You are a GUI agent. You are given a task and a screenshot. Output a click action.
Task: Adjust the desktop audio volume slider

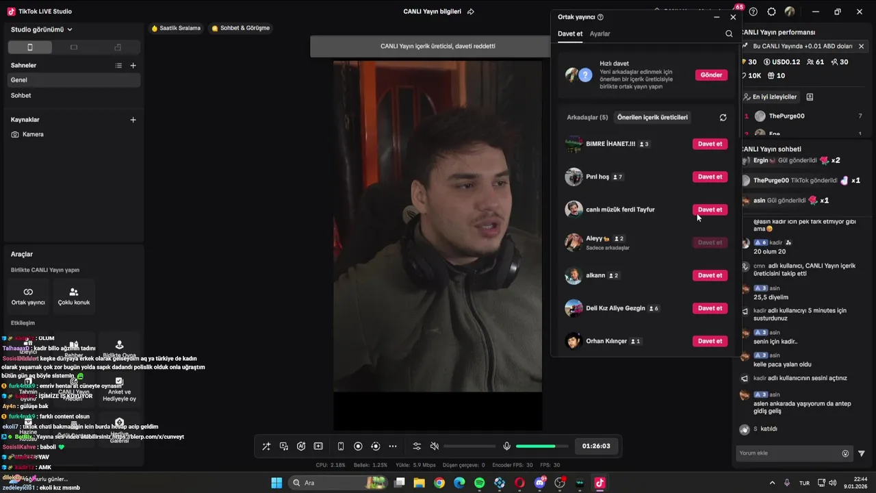[469, 446]
